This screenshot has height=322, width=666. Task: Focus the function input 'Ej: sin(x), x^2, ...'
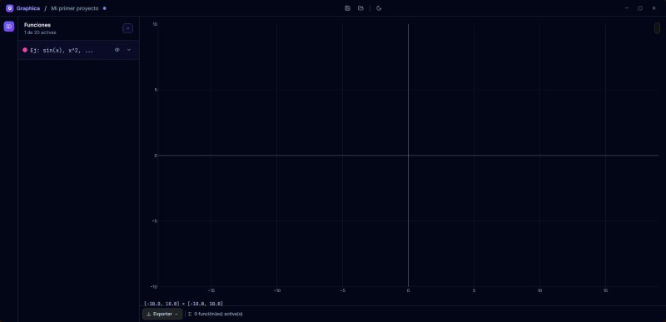point(62,50)
